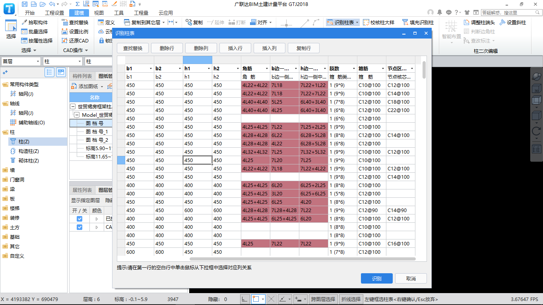
Task: Click 按属性选择 in the ribbon
Action: tap(37, 41)
